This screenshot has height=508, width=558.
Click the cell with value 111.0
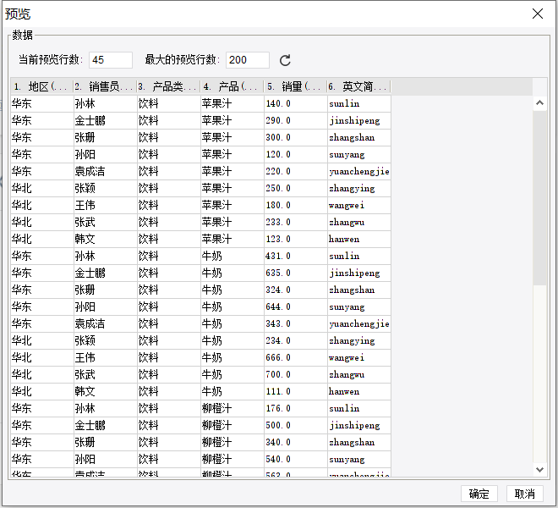[295, 391]
